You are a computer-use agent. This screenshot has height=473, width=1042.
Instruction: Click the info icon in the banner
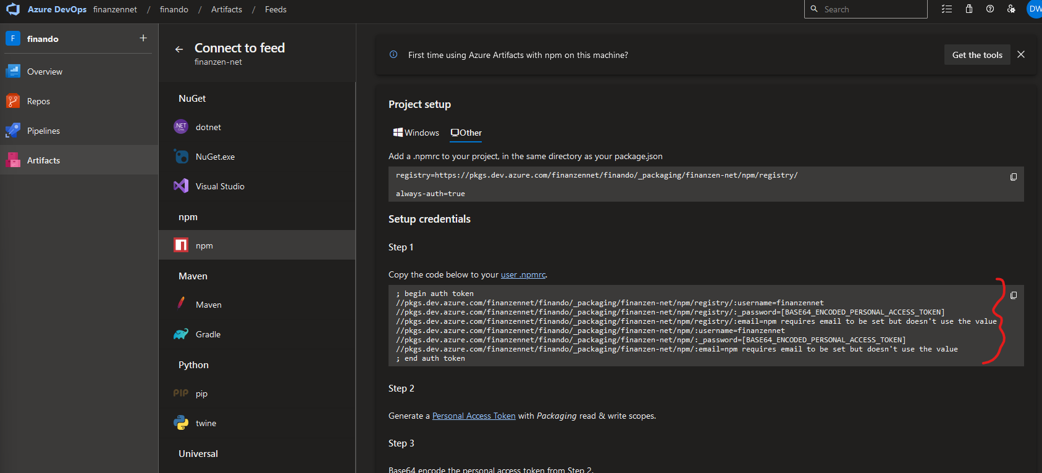[x=393, y=55]
